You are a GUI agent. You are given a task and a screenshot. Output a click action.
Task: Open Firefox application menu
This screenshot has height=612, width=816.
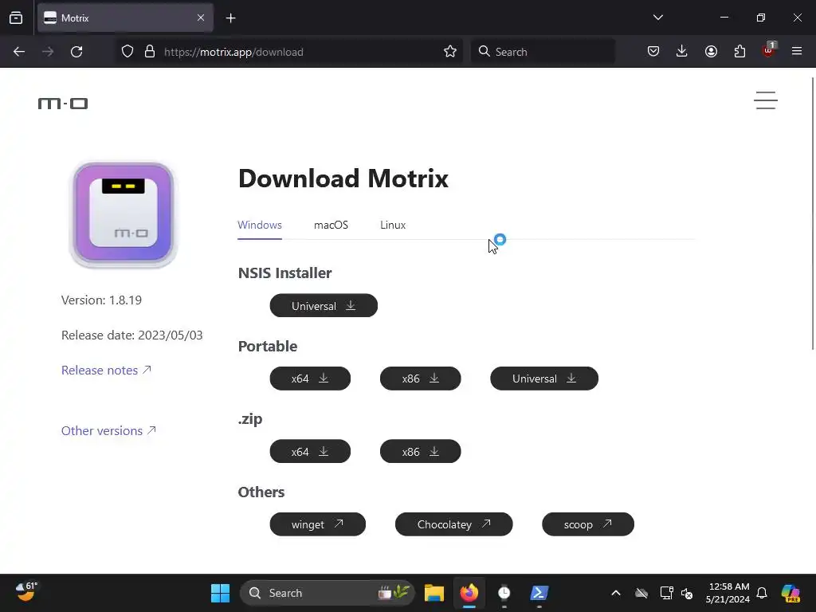797,52
